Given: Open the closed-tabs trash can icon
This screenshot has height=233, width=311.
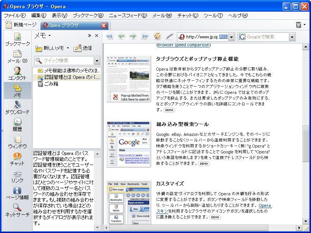Looking at the screenshot, I should (299, 25).
